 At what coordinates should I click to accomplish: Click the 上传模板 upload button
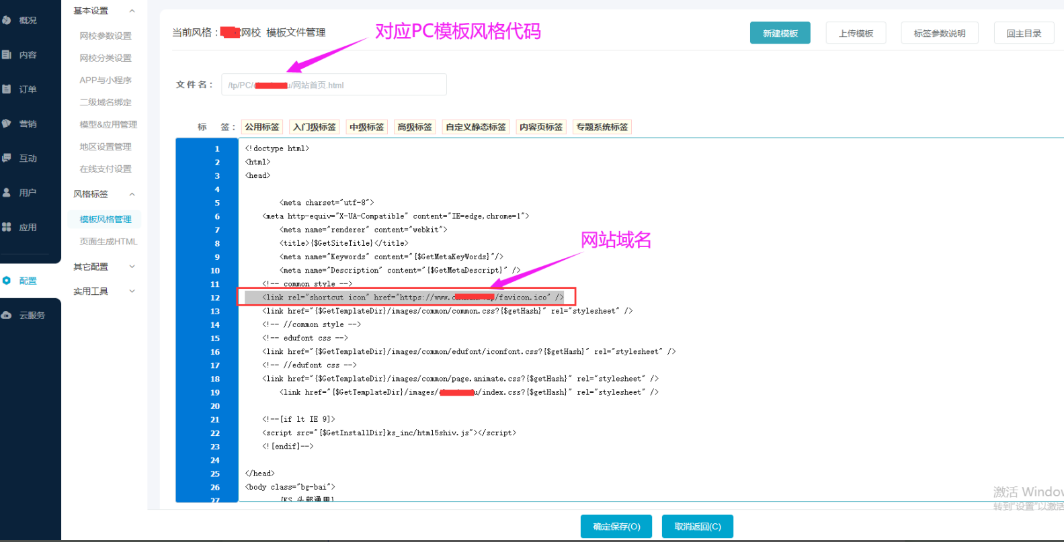click(856, 33)
